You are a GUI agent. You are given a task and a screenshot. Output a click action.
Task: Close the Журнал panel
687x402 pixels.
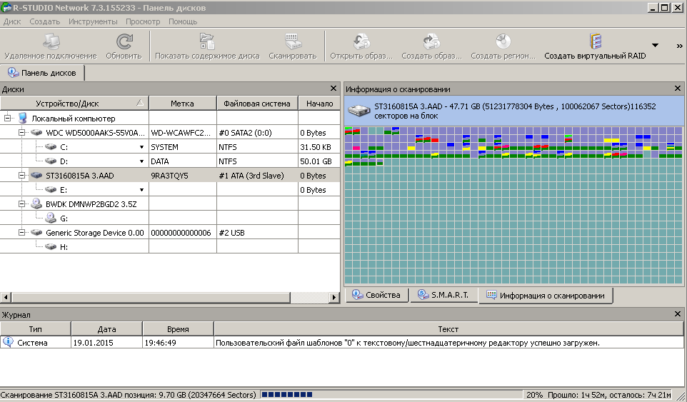[678, 314]
